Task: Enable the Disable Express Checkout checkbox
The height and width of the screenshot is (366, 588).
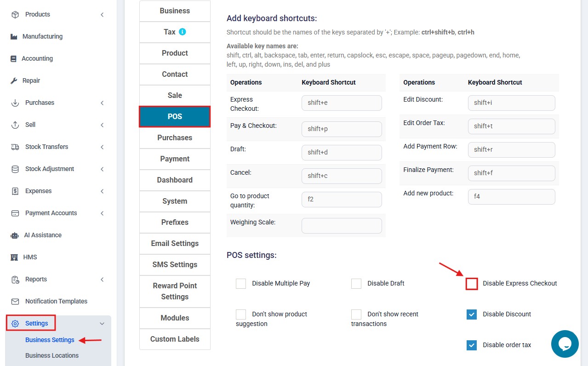Action: tap(472, 283)
